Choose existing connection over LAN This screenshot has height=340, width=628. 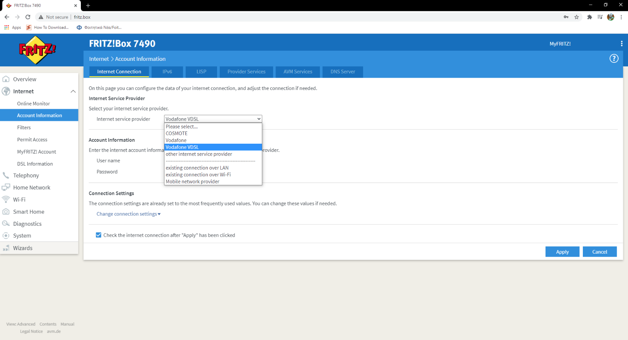(213, 168)
